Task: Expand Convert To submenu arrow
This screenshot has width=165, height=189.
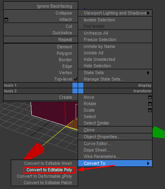Action: click(x=148, y=163)
